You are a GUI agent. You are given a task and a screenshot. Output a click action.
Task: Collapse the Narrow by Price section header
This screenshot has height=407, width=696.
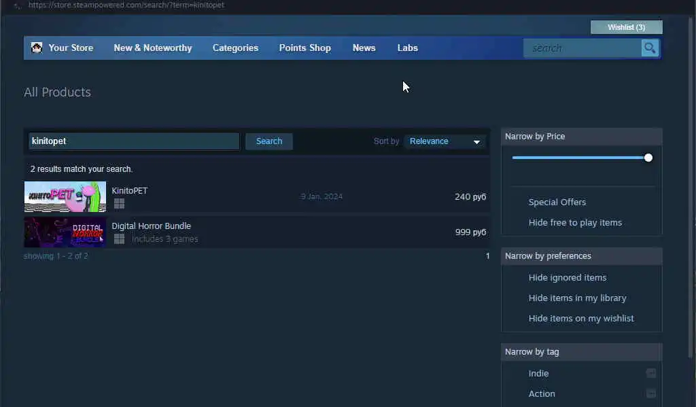pyautogui.click(x=582, y=137)
